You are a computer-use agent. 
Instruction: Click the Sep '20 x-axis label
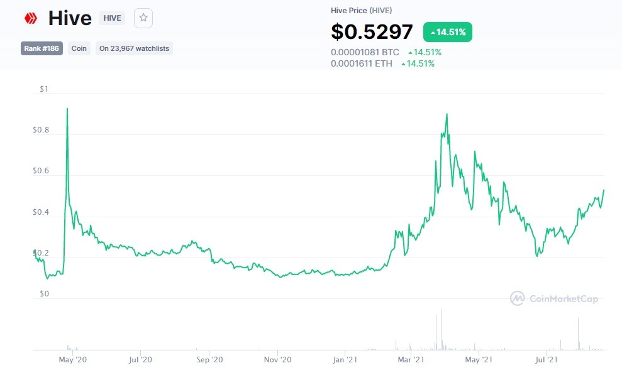pos(209,360)
